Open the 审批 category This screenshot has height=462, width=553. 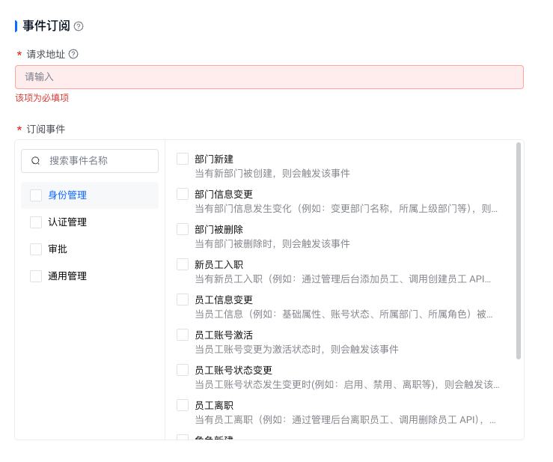(58, 249)
